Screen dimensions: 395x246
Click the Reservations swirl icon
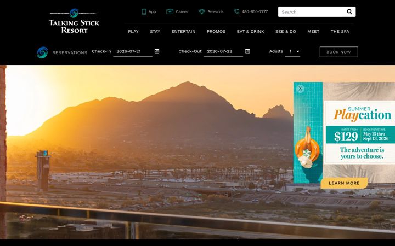click(42, 52)
